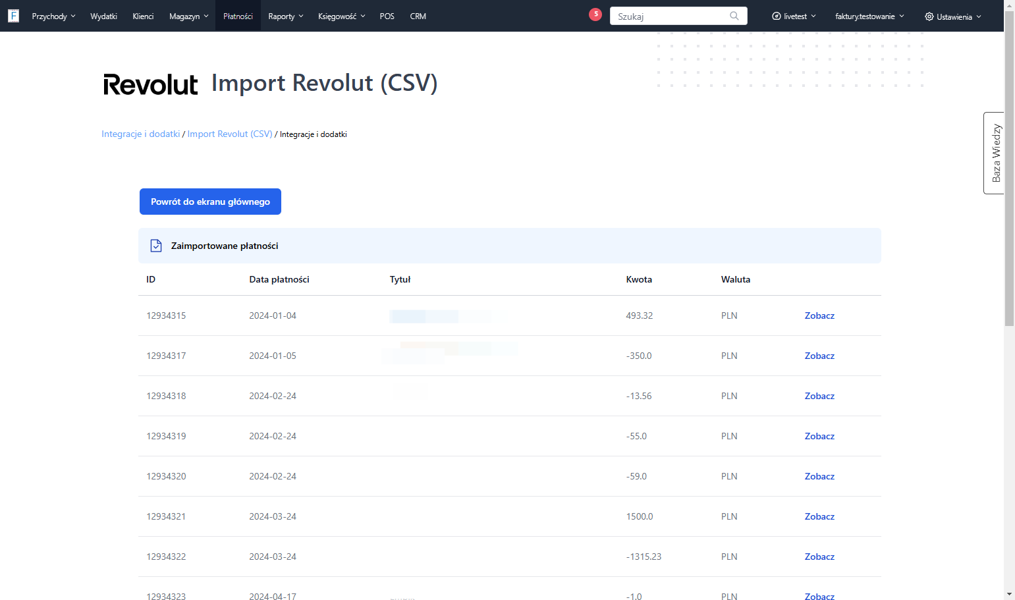Image resolution: width=1015 pixels, height=600 pixels.
Task: Expand the Magazyn dropdown
Action: tap(188, 16)
